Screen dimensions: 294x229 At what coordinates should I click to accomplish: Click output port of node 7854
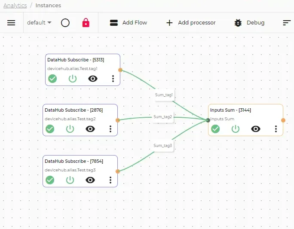point(118,171)
